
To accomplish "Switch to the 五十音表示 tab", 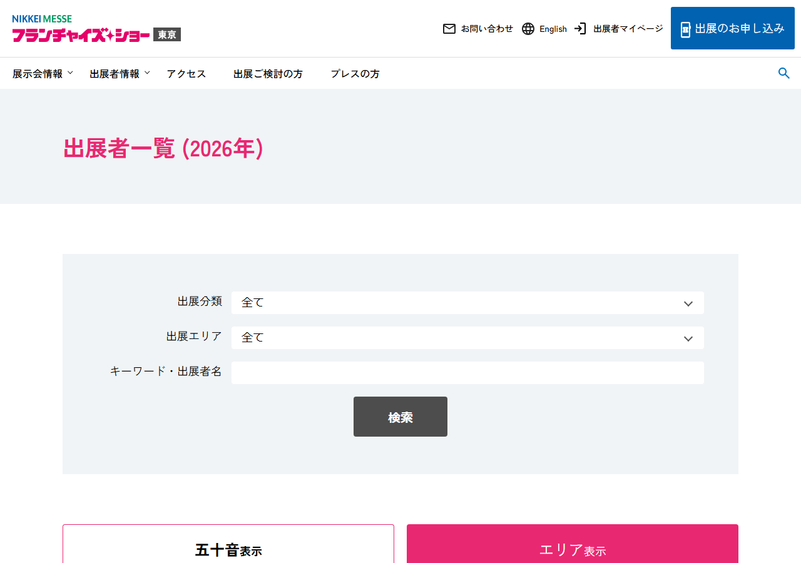I will 228,544.
